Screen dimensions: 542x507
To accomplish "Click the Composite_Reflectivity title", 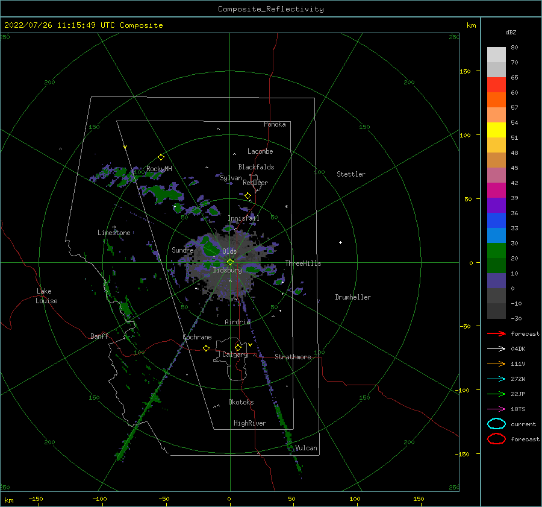I will 270,9.
